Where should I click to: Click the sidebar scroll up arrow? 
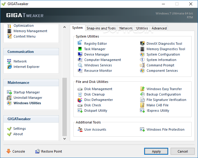pos(64,27)
